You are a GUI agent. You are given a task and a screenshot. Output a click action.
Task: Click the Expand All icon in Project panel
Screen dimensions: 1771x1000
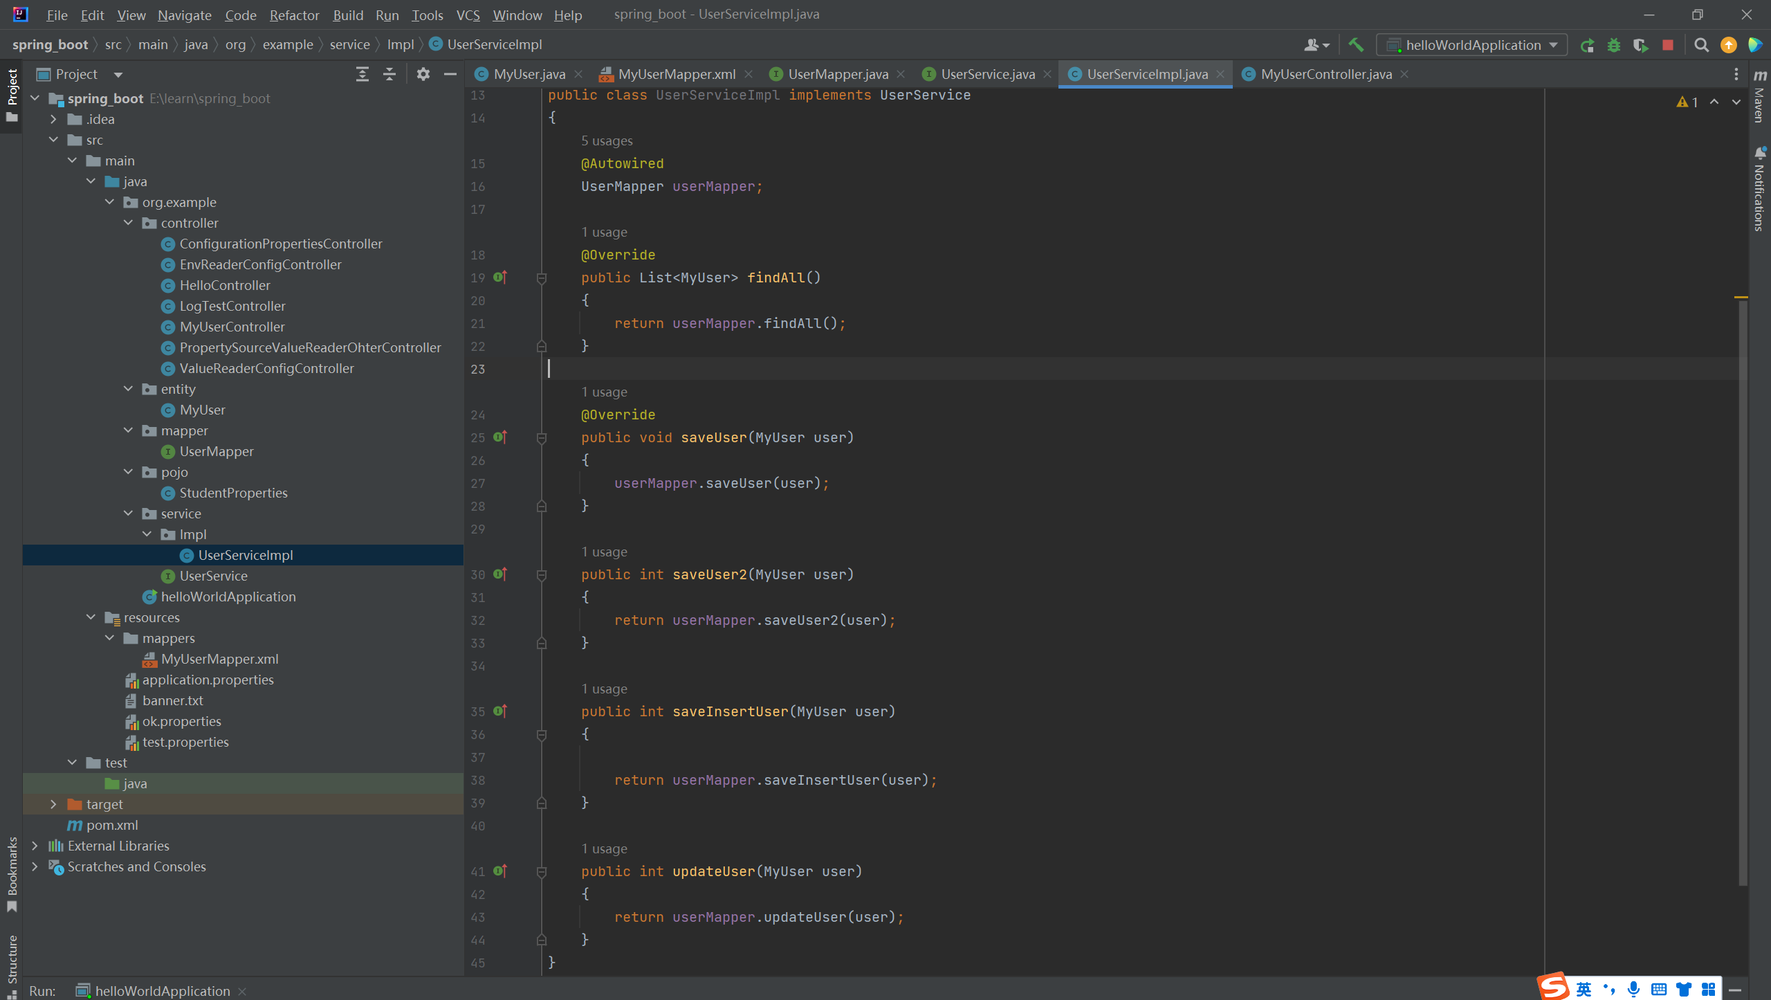pos(362,74)
